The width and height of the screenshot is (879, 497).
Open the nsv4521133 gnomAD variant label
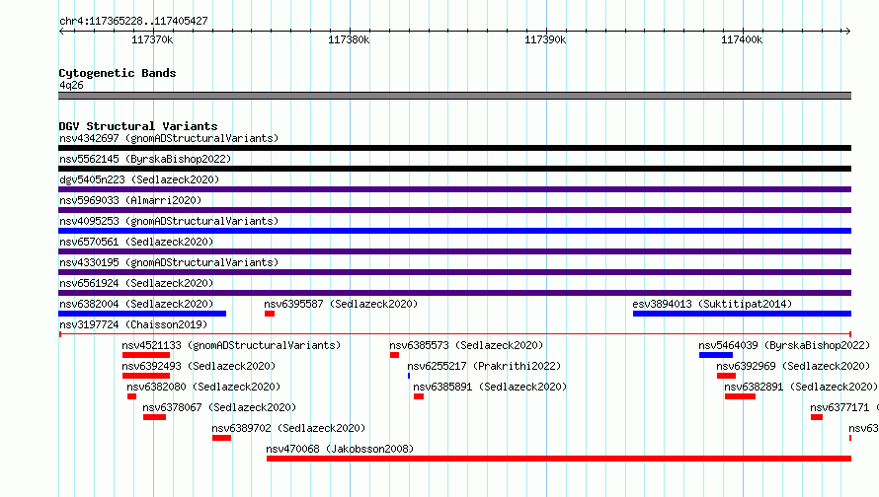(x=231, y=345)
